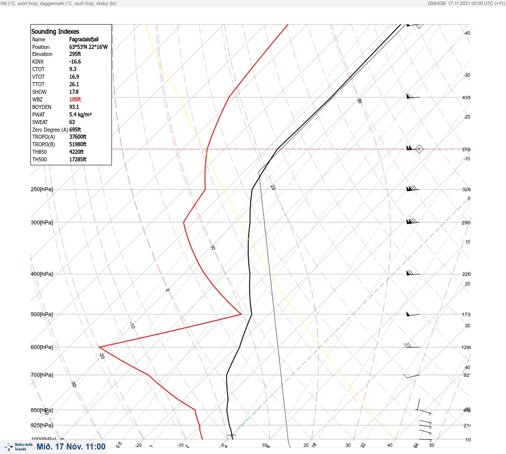This screenshot has height=454, width=506.
Task: Click the TTOT value 26.1
Action: 74,84
